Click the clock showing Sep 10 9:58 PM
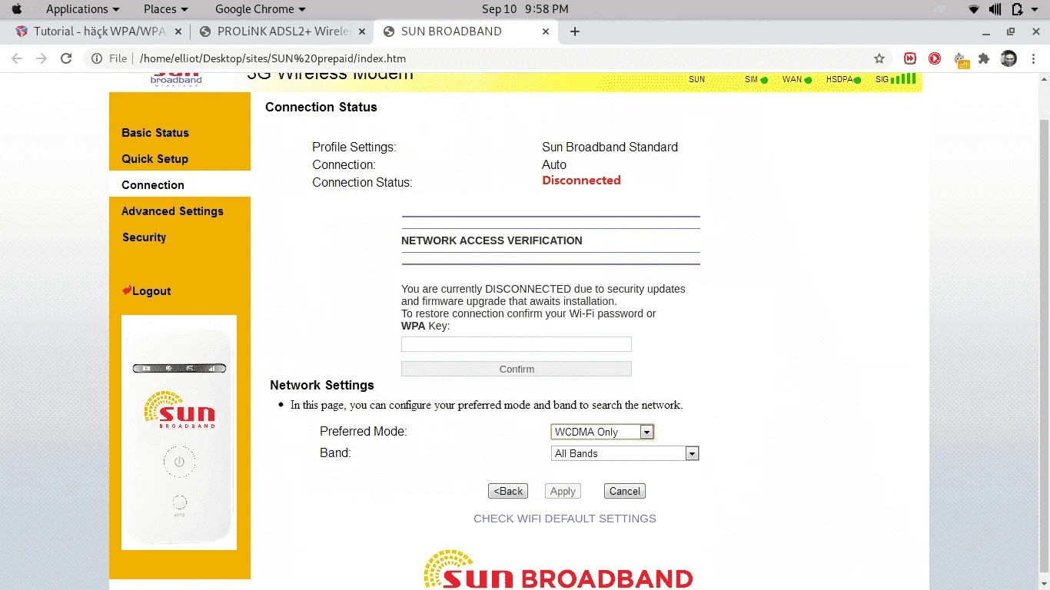1050x590 pixels. pyautogui.click(x=525, y=9)
